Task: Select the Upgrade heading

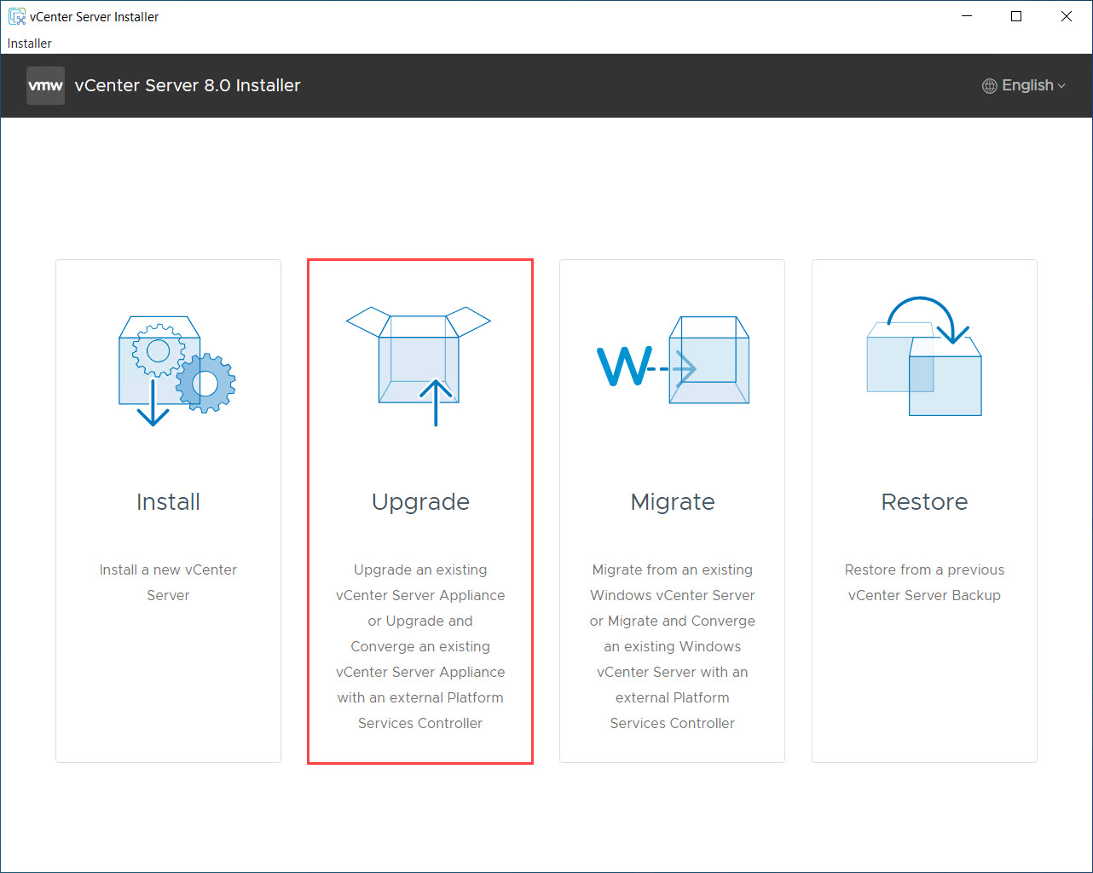Action: (420, 502)
